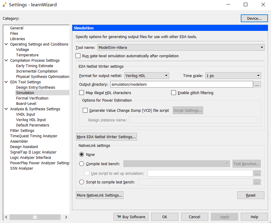The image size is (271, 223).
Task: Select Script to compile test bench radio
Action: click(x=82, y=182)
